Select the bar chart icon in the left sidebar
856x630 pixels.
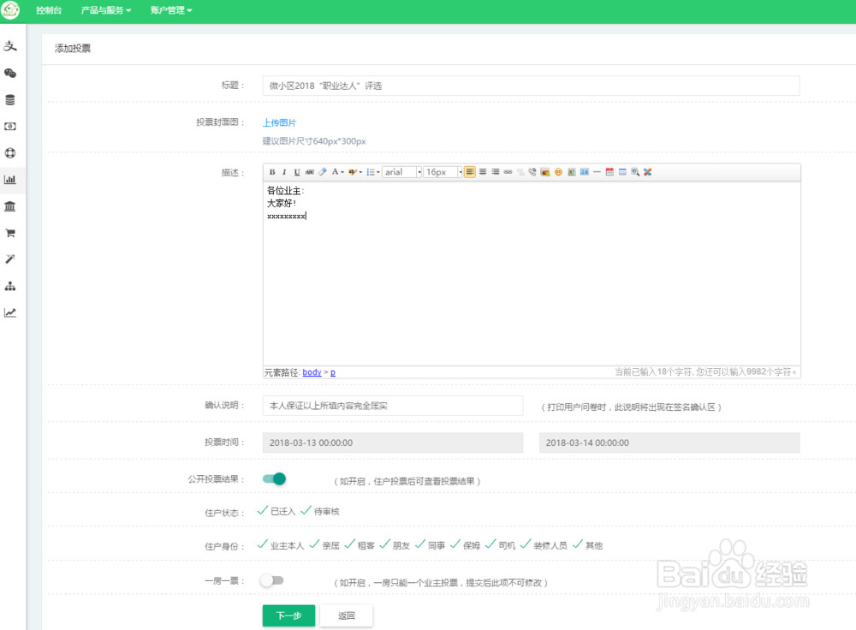coord(11,179)
